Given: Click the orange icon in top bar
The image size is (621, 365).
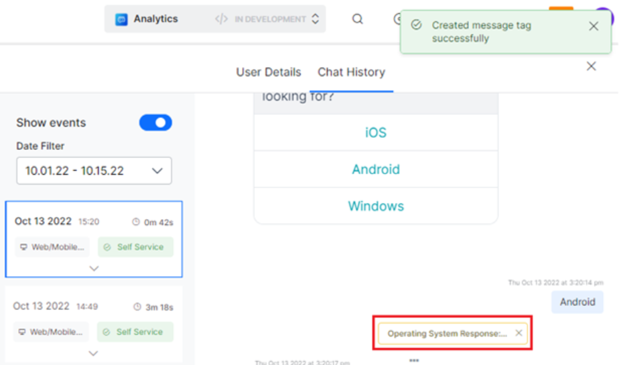Looking at the screenshot, I should 561,9.
